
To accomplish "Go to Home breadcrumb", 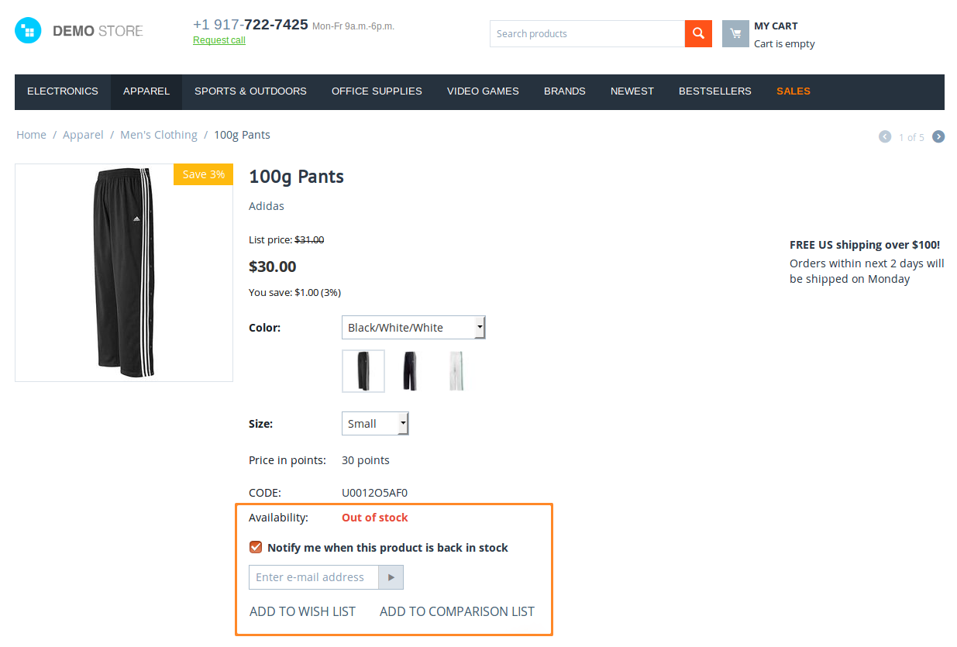I will [x=31, y=135].
